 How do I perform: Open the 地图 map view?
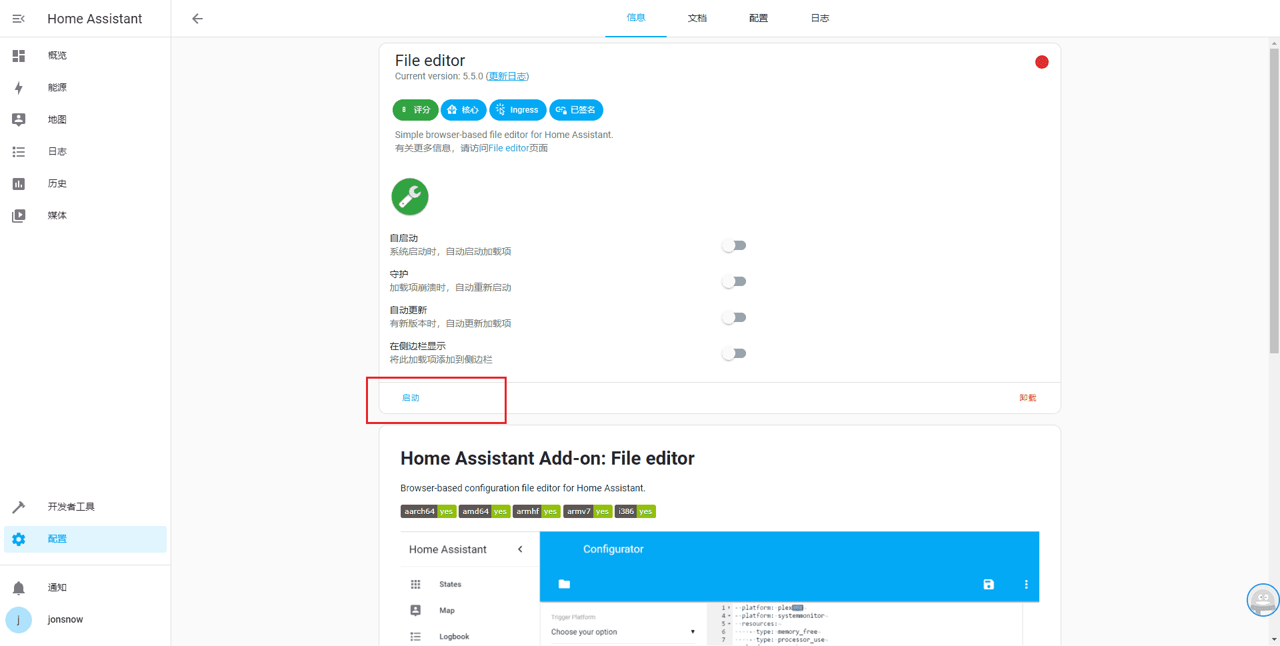coord(57,119)
